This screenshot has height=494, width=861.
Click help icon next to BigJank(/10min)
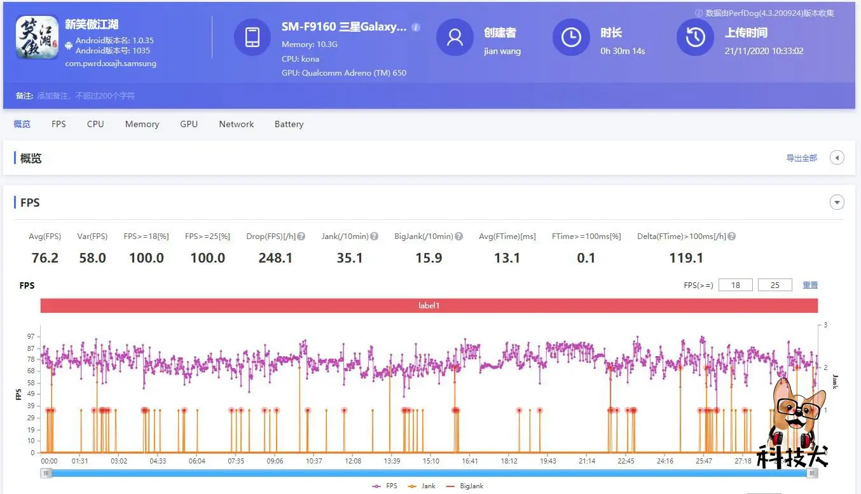point(458,237)
